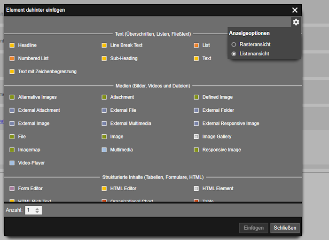The image size is (329, 240).
Task: Click External Responsive Image icon
Action: 196,124
